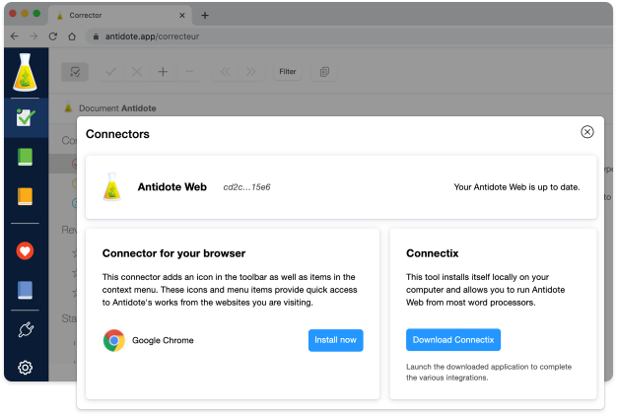
Task: Click the copy documents icon in the toolbar
Action: tap(324, 72)
